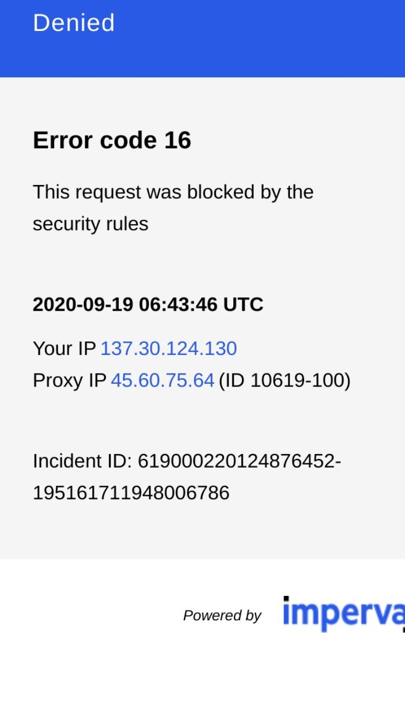Click the UTC timezone text
This screenshot has width=405, height=722.
[244, 305]
